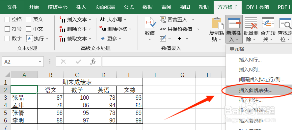Switch to the 模板中心 tab
Screen dimensions: 292x130
(58, 7)
